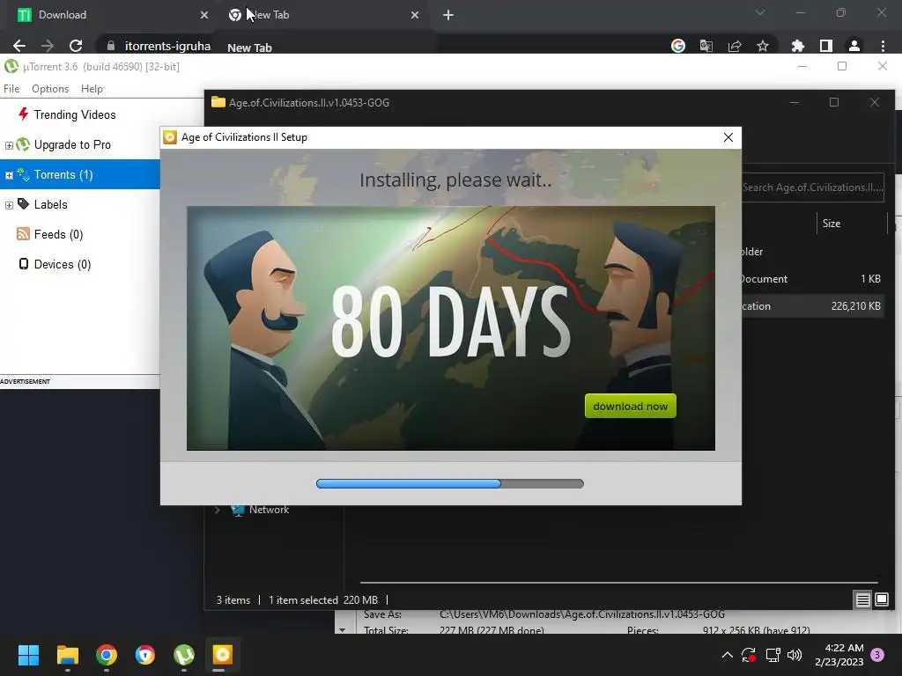Click the Network icon in Explorer navigation pane
This screenshot has width=902, height=676.
tap(238, 510)
